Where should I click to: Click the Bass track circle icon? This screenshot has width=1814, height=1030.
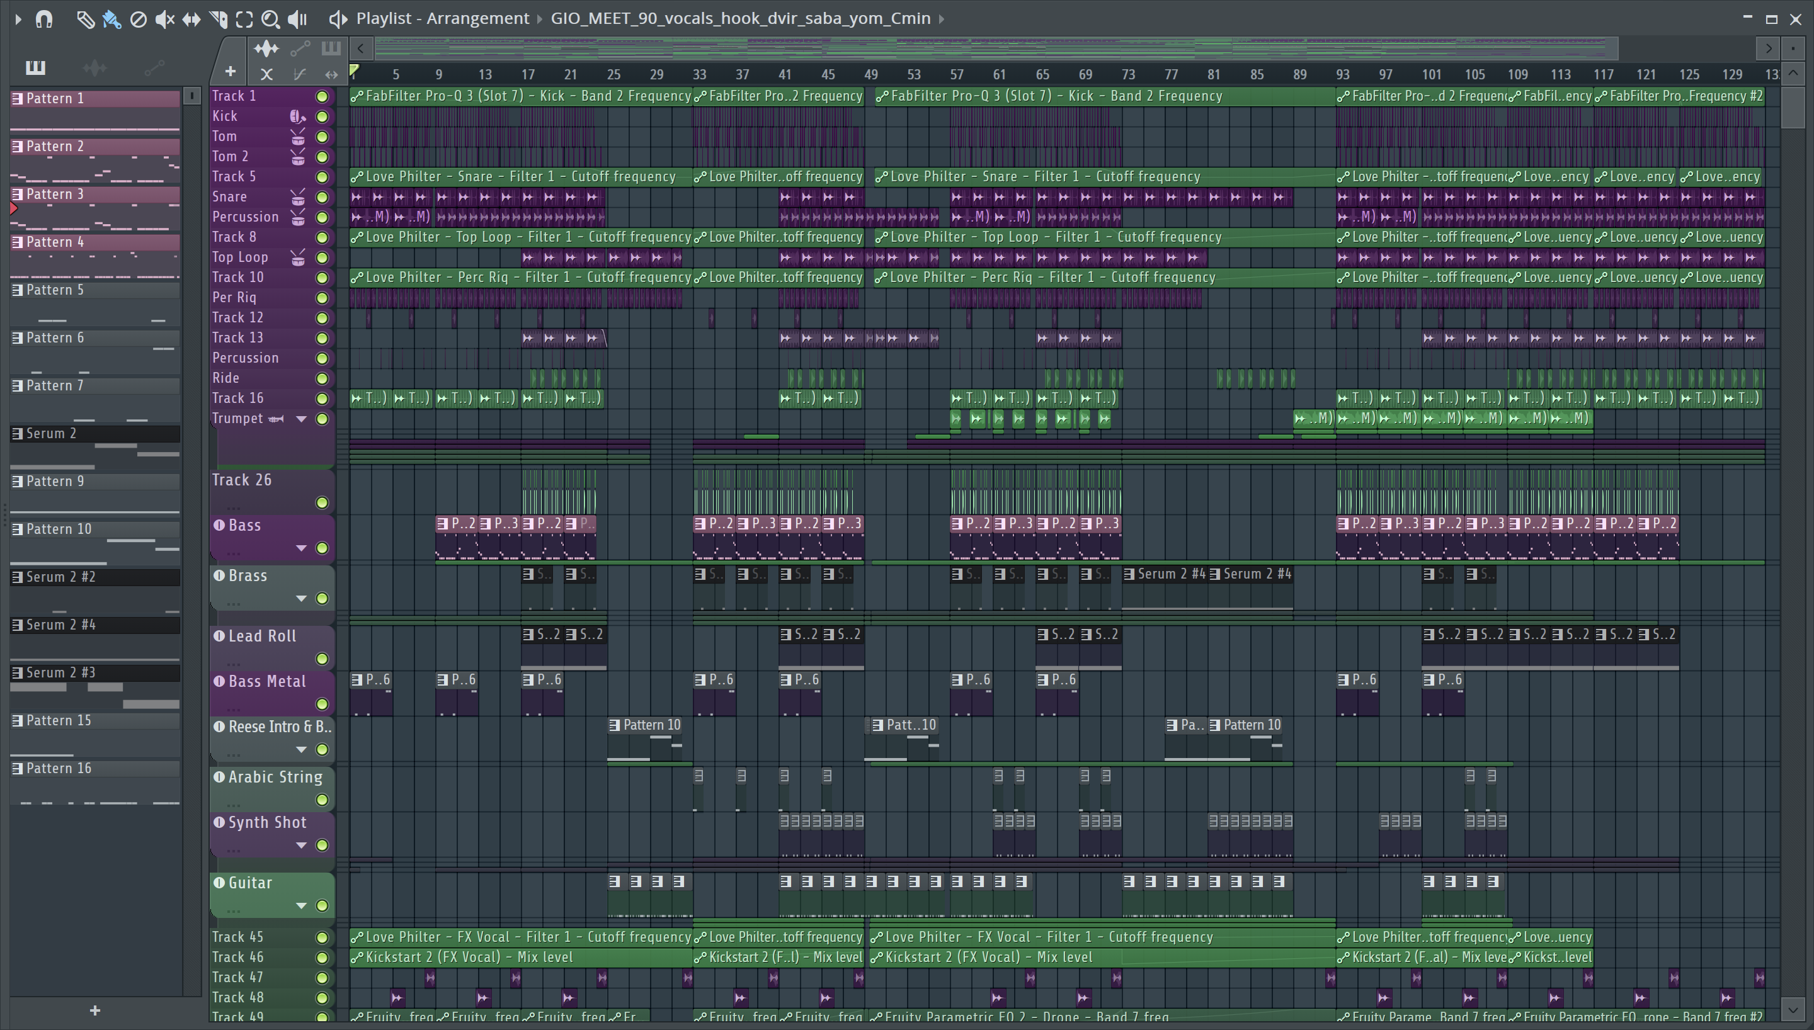pos(219,525)
